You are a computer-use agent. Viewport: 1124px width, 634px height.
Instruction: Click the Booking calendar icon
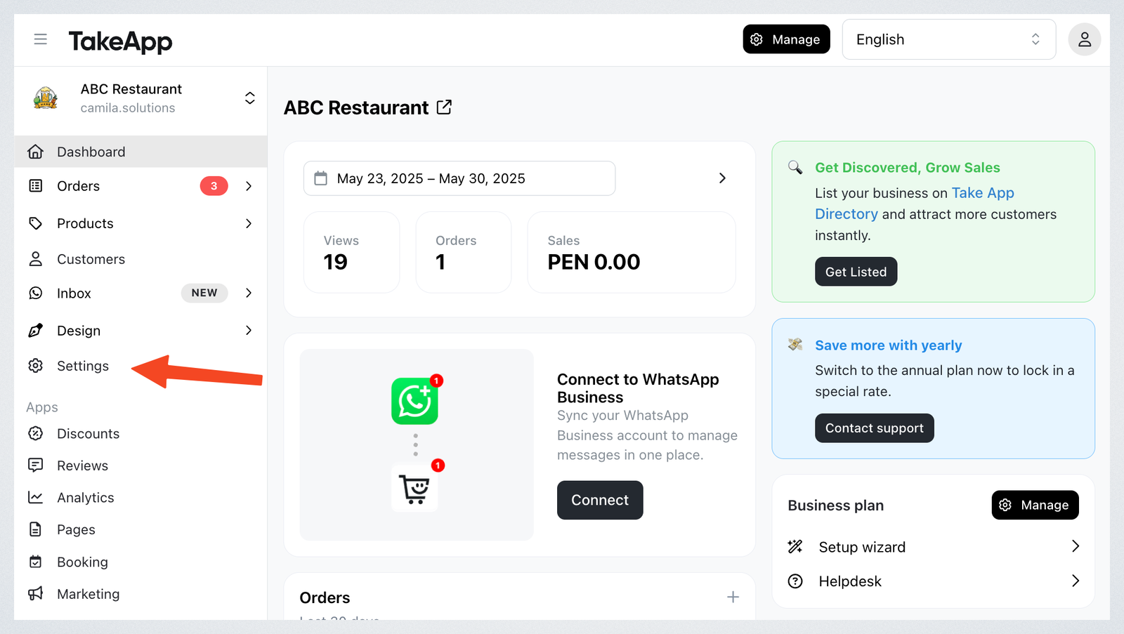tap(36, 562)
